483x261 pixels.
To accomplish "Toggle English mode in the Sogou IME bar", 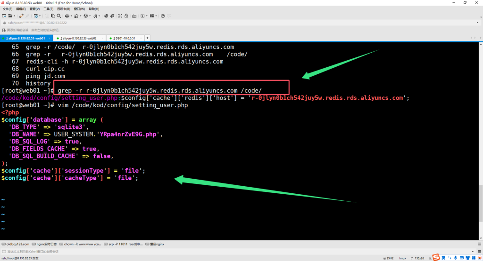I will pos(444,257).
